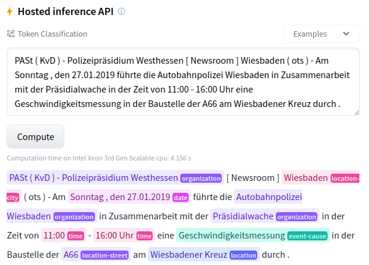
Task: Click the info icon beside Hosted inference API
Action: tap(121, 11)
